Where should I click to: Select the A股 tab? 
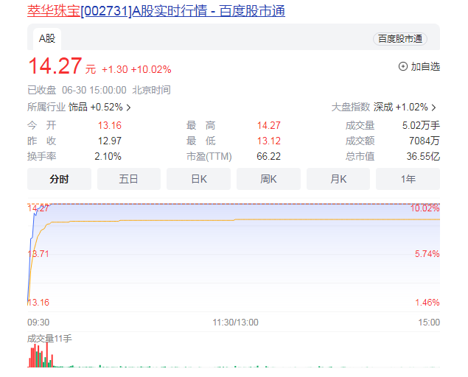pyautogui.click(x=47, y=38)
